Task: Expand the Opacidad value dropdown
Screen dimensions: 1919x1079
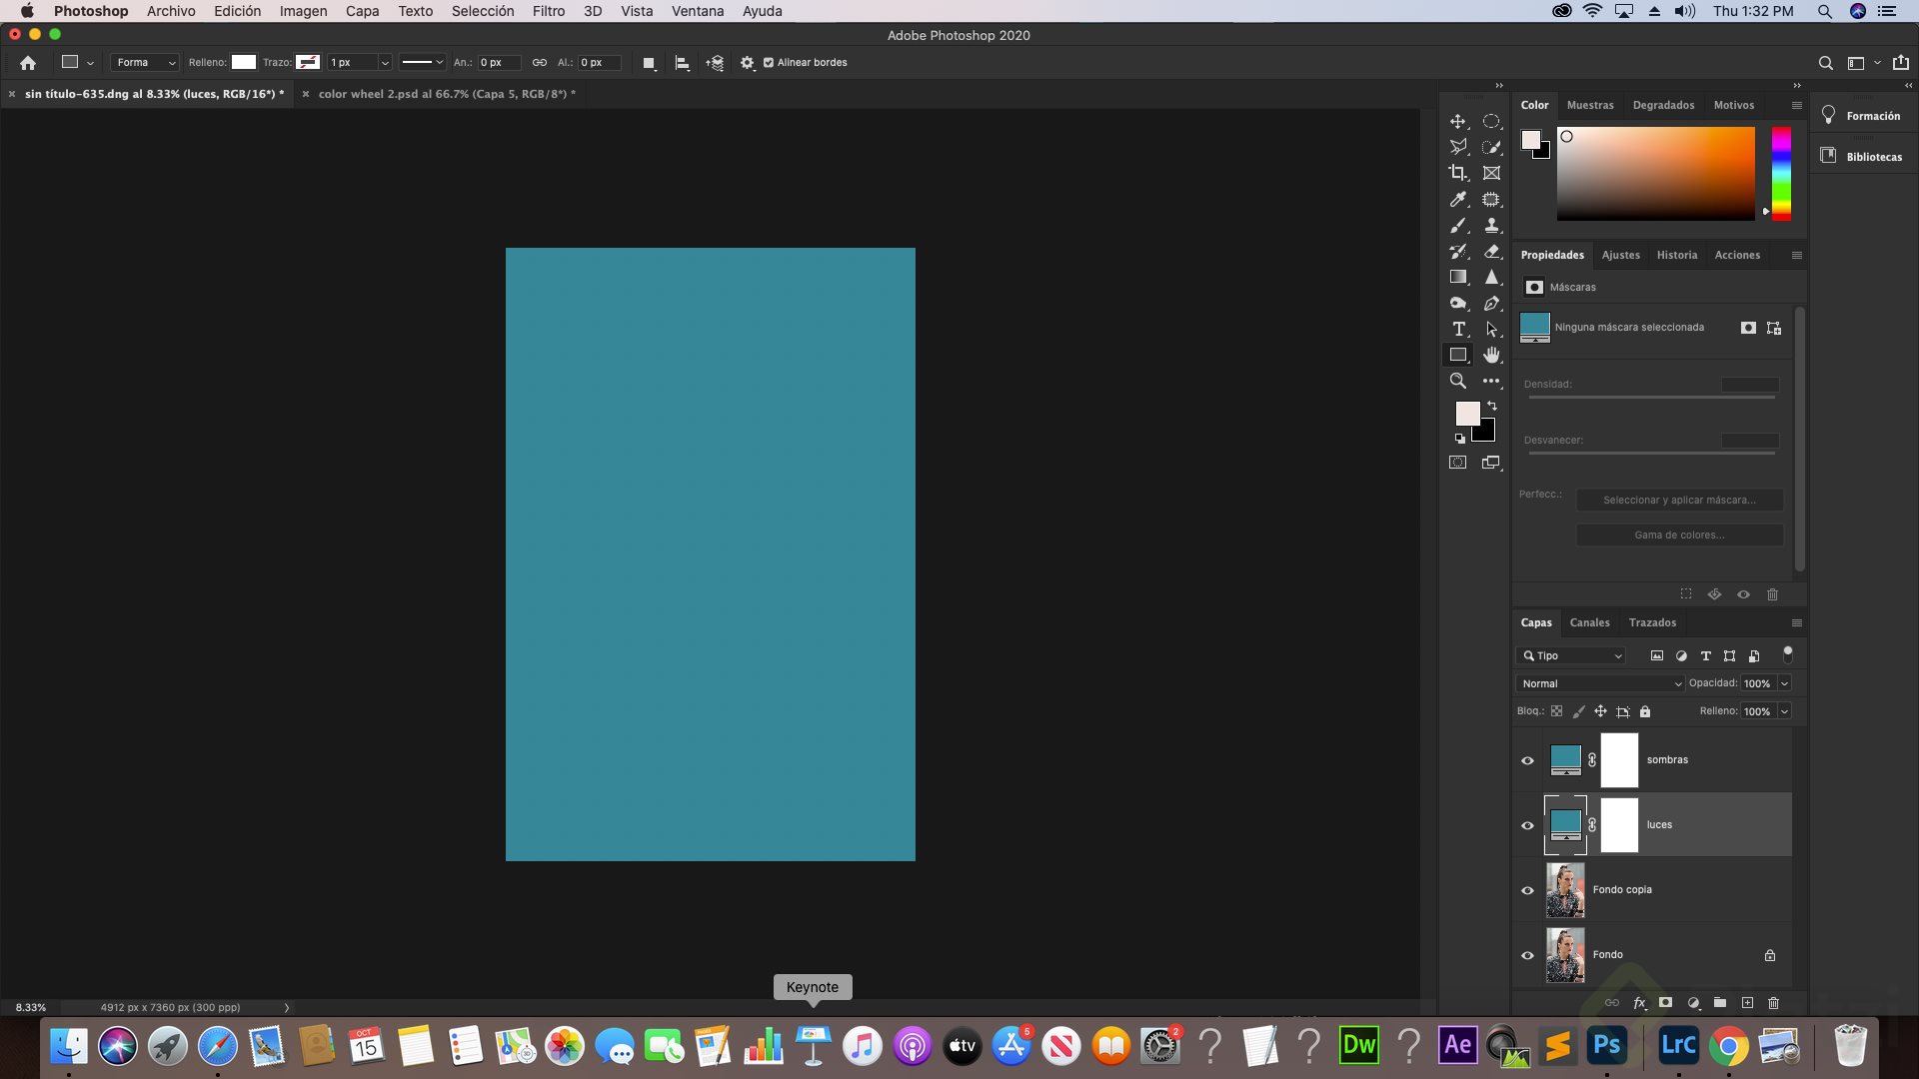Action: click(x=1784, y=683)
